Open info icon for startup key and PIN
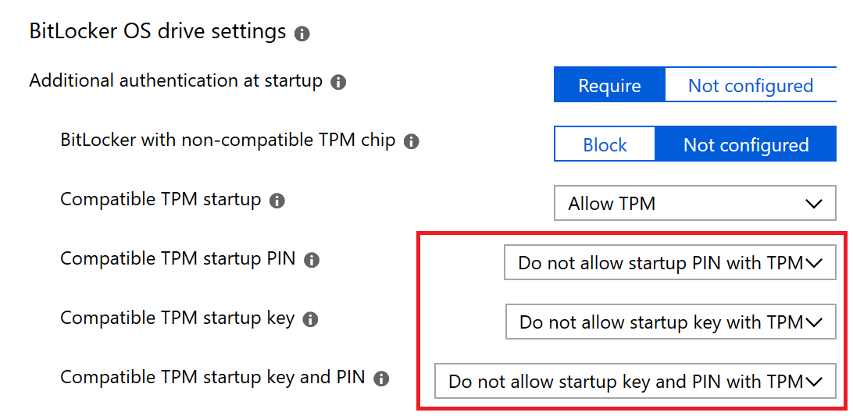 pos(381,379)
